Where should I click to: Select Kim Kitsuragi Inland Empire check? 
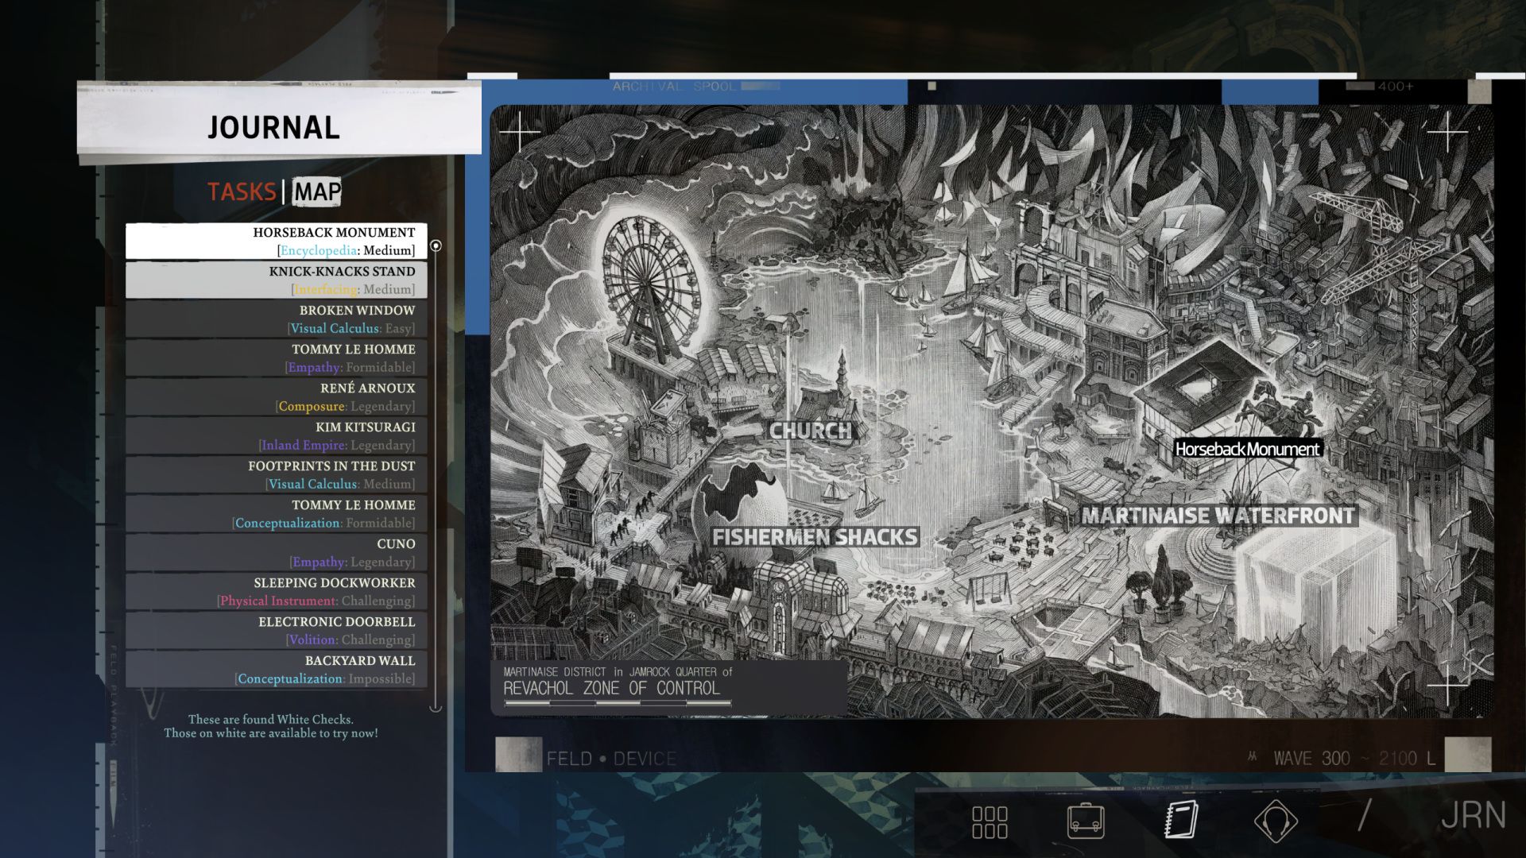pyautogui.click(x=277, y=435)
